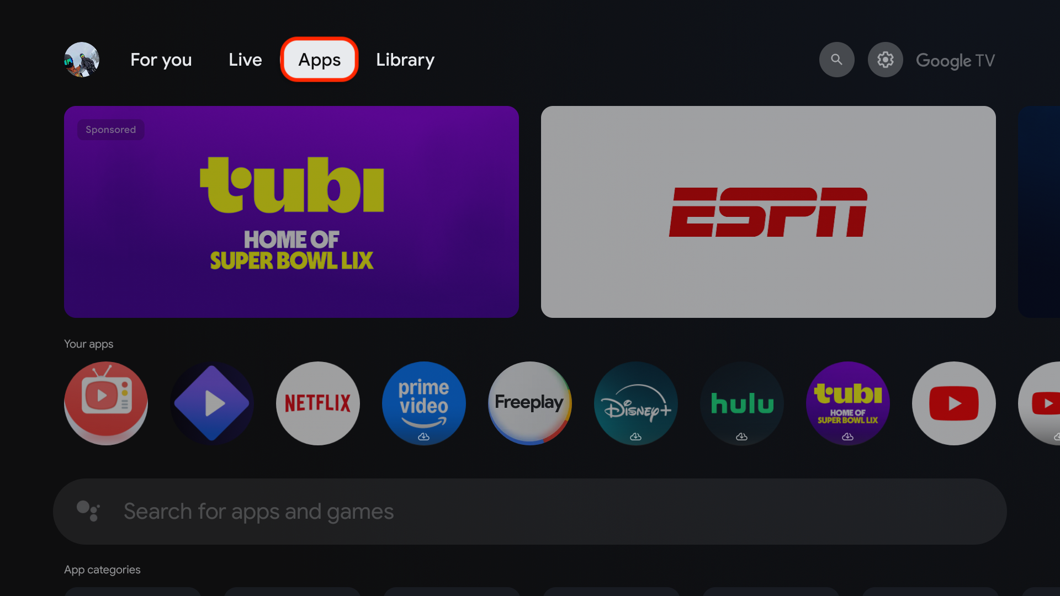Select the user profile avatar
1060x596 pixels.
point(81,59)
